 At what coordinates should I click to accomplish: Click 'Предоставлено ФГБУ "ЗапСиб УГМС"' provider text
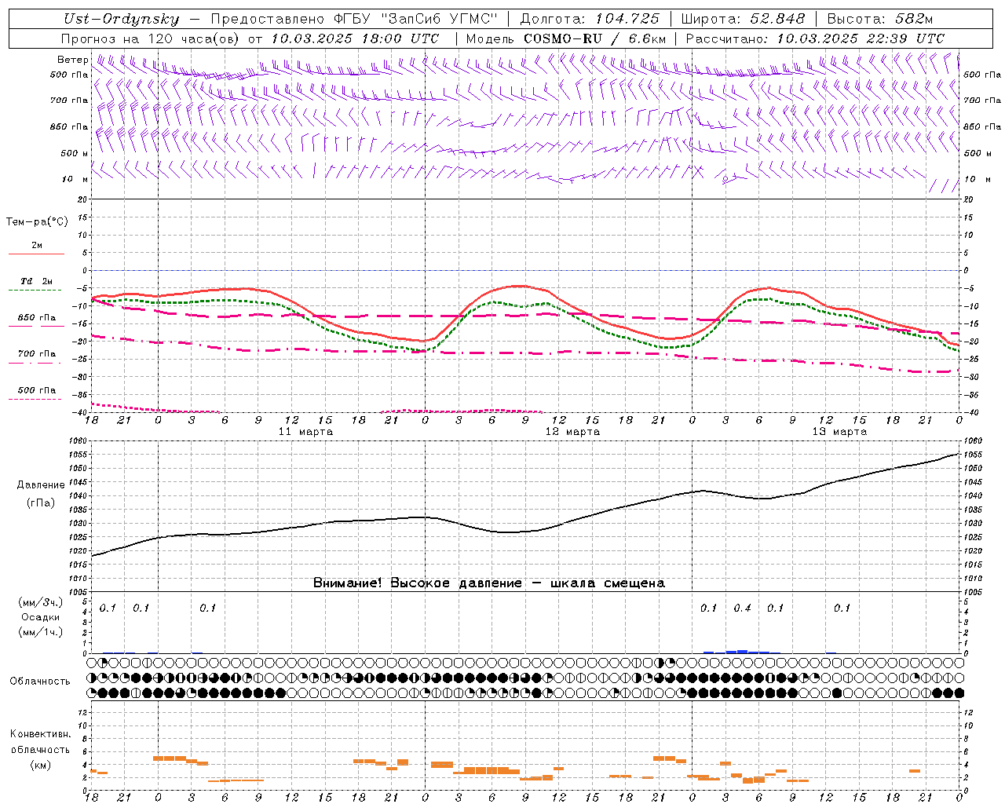[354, 20]
